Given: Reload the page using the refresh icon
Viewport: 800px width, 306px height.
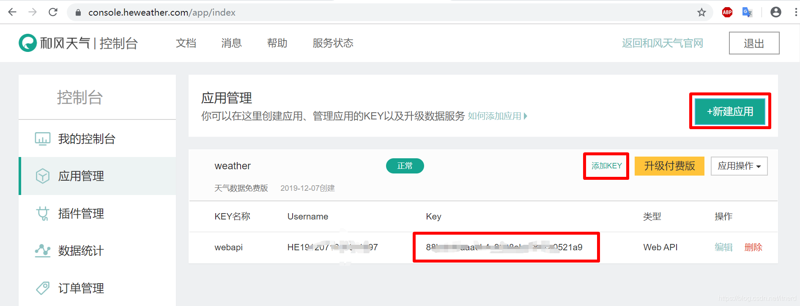Looking at the screenshot, I should coord(53,12).
